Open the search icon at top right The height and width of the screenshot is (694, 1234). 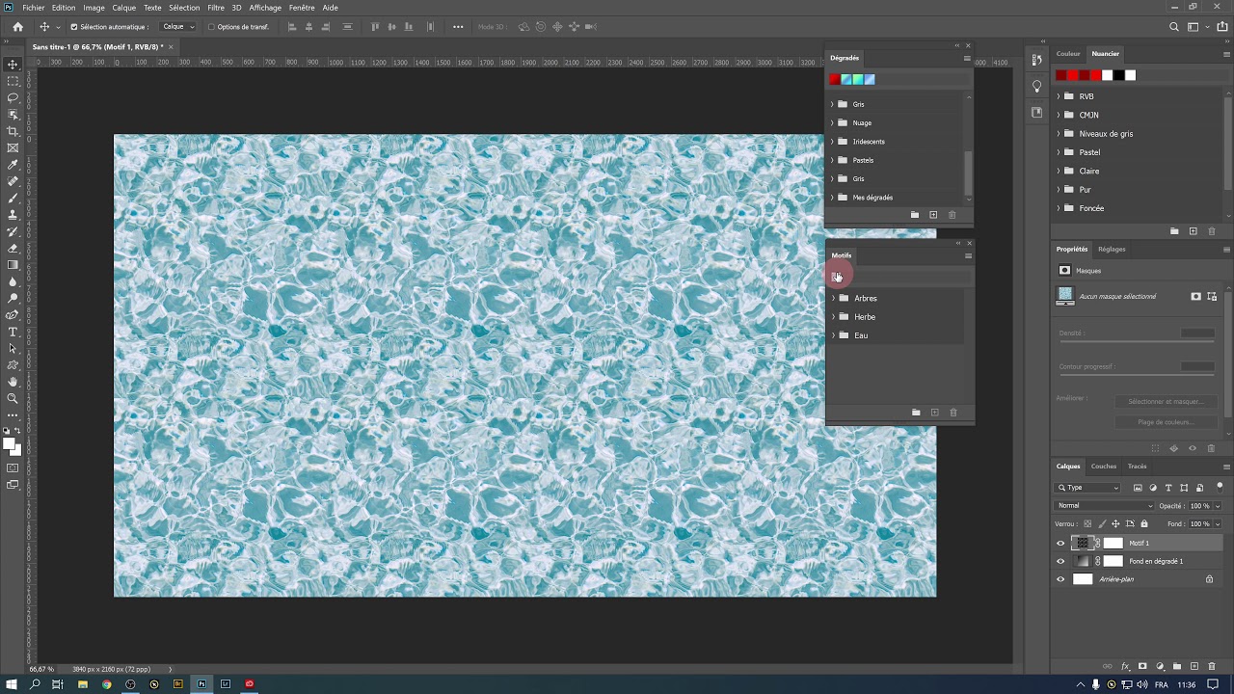[x=1174, y=27]
